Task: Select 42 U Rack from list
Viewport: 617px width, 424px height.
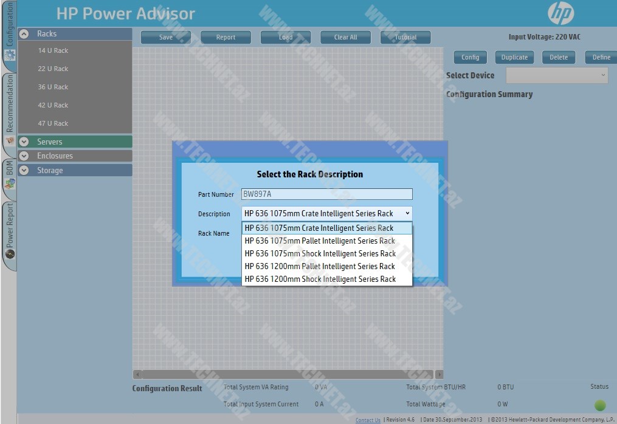Action: pyautogui.click(x=53, y=105)
